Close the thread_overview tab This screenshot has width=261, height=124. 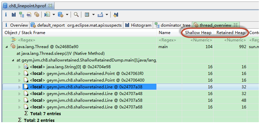tap(236, 25)
